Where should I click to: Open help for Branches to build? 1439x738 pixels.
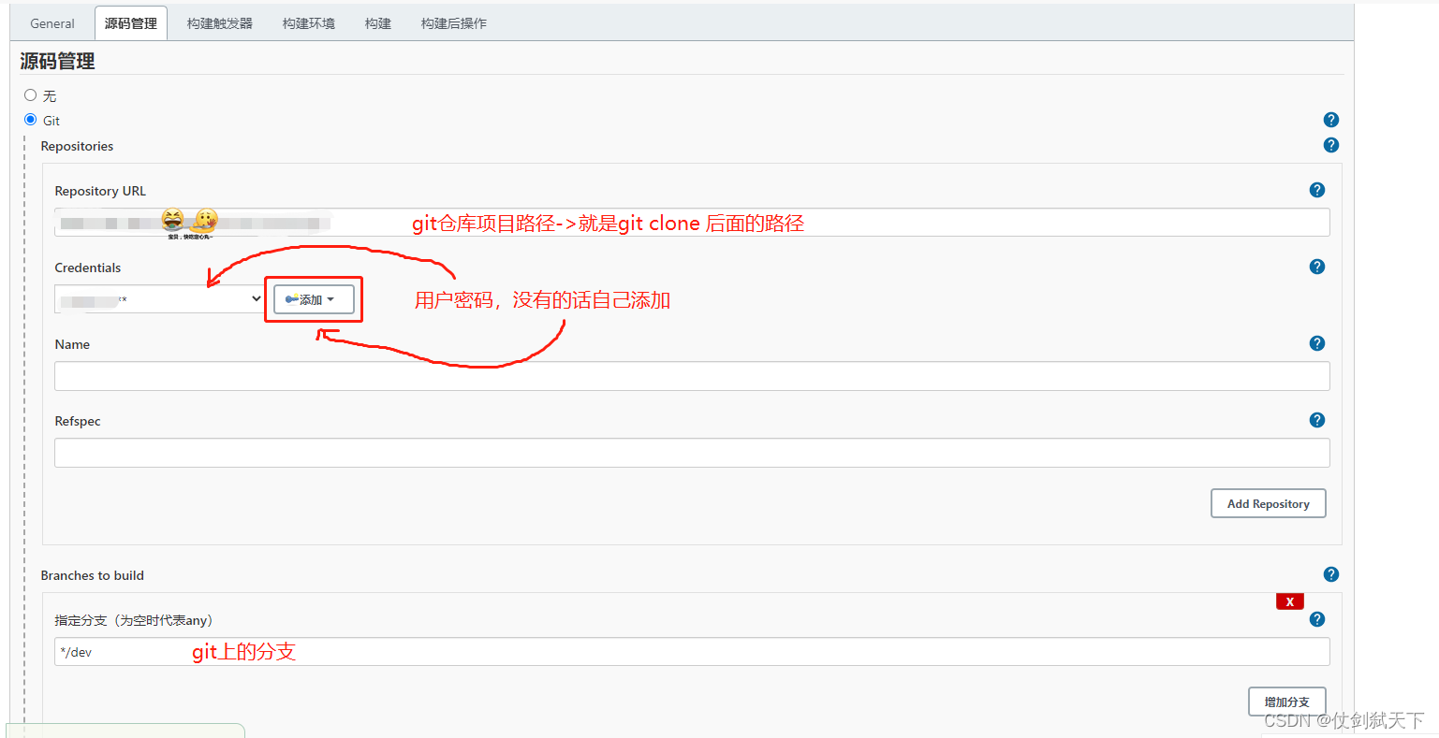click(1330, 574)
